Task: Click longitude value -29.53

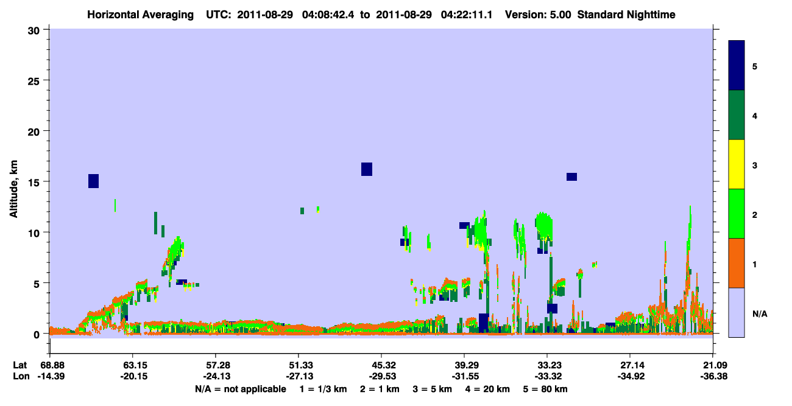Action: coord(381,376)
